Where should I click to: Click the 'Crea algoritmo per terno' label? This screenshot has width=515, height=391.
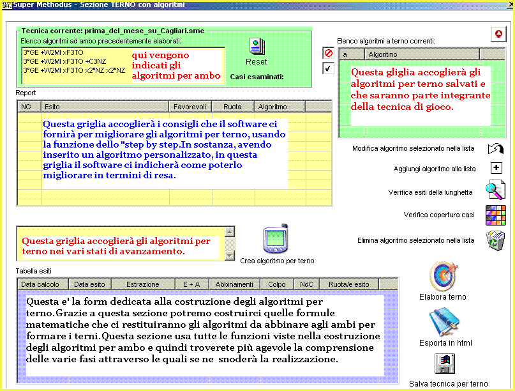(x=277, y=261)
